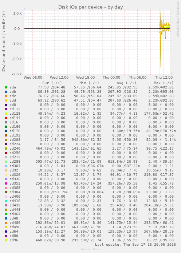Viewport: 181px width, 253px height.
Task: Select the zd144 red legend swatch
Action: click(6, 118)
